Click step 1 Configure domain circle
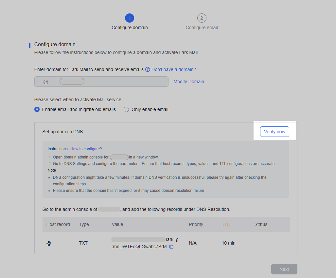336x278 pixels. tap(130, 18)
